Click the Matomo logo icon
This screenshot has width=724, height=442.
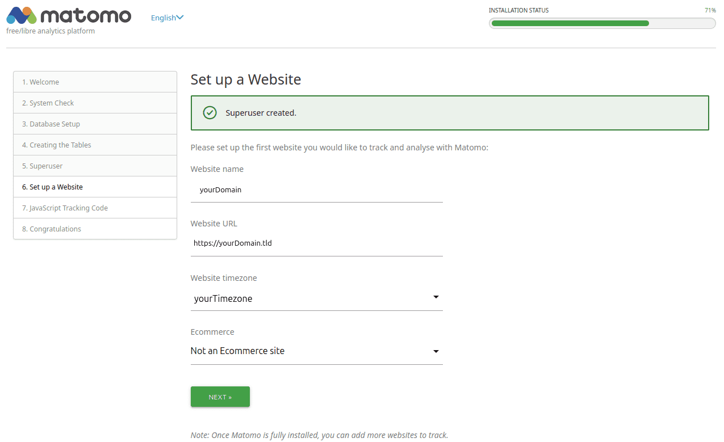click(22, 15)
